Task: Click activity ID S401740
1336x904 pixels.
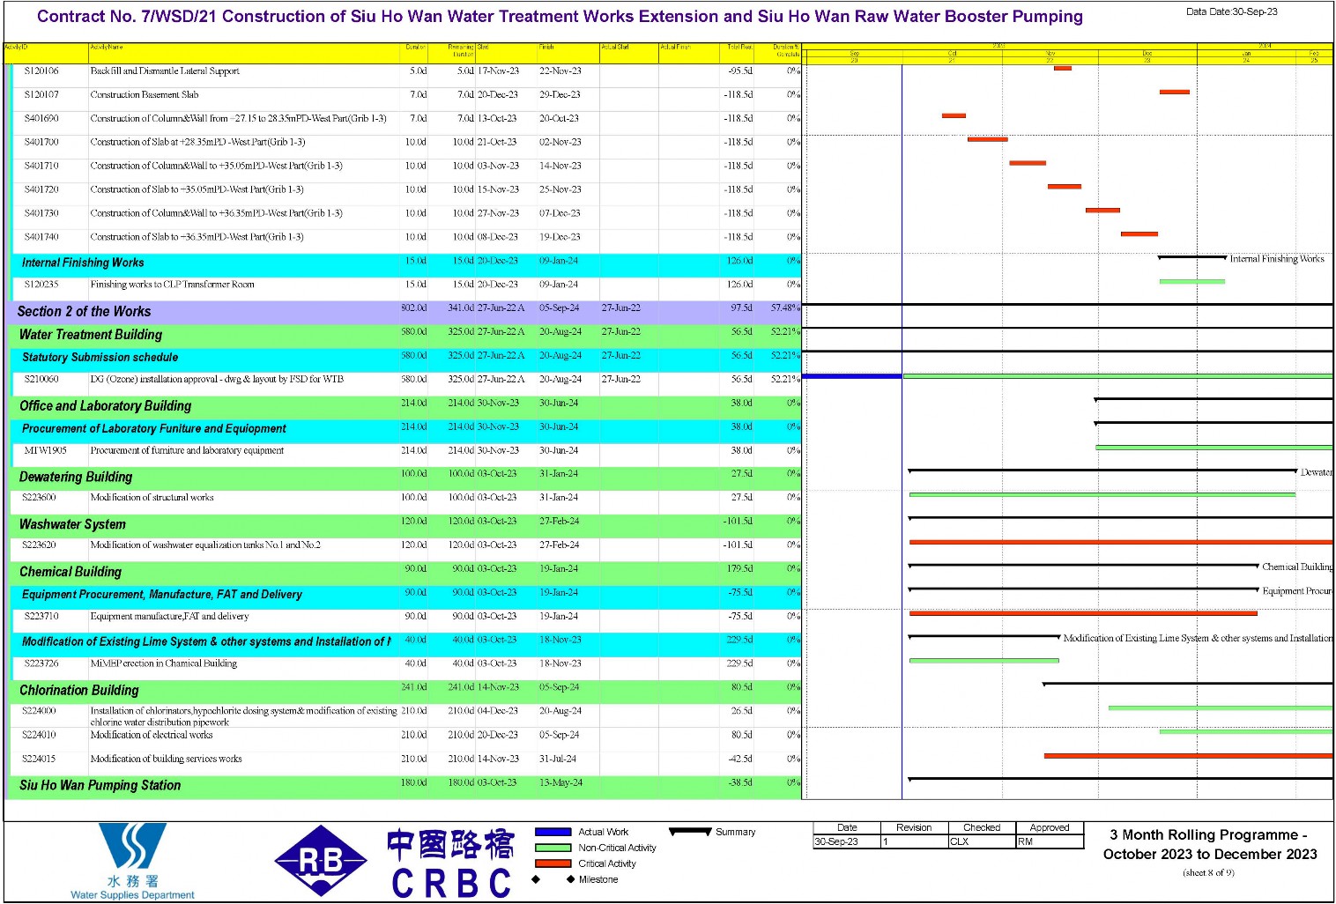Action: point(41,238)
